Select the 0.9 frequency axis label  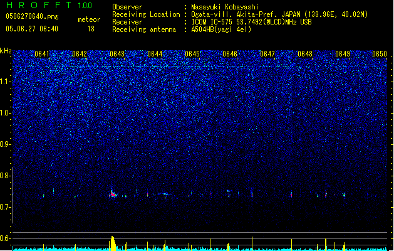pyautogui.click(x=5, y=144)
